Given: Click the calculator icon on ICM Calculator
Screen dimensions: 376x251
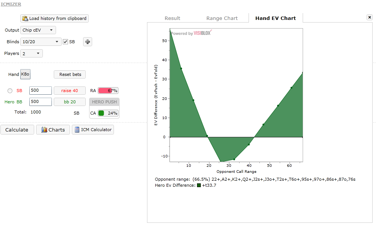Looking at the screenshot, I should 77,130.
